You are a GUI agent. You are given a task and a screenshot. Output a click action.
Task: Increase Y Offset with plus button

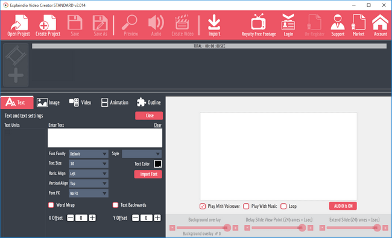pos(157,218)
